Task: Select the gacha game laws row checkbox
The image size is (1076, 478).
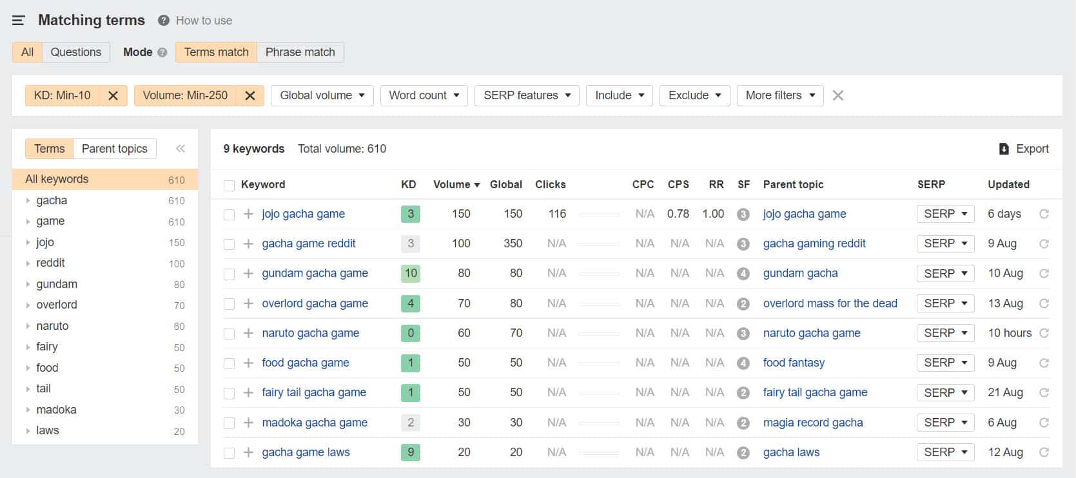Action: (229, 453)
